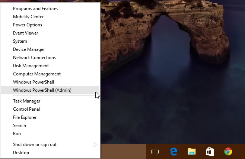Screen dimensions: 245x159
Task: Open Programs and Features
Action: tap(50, 9)
